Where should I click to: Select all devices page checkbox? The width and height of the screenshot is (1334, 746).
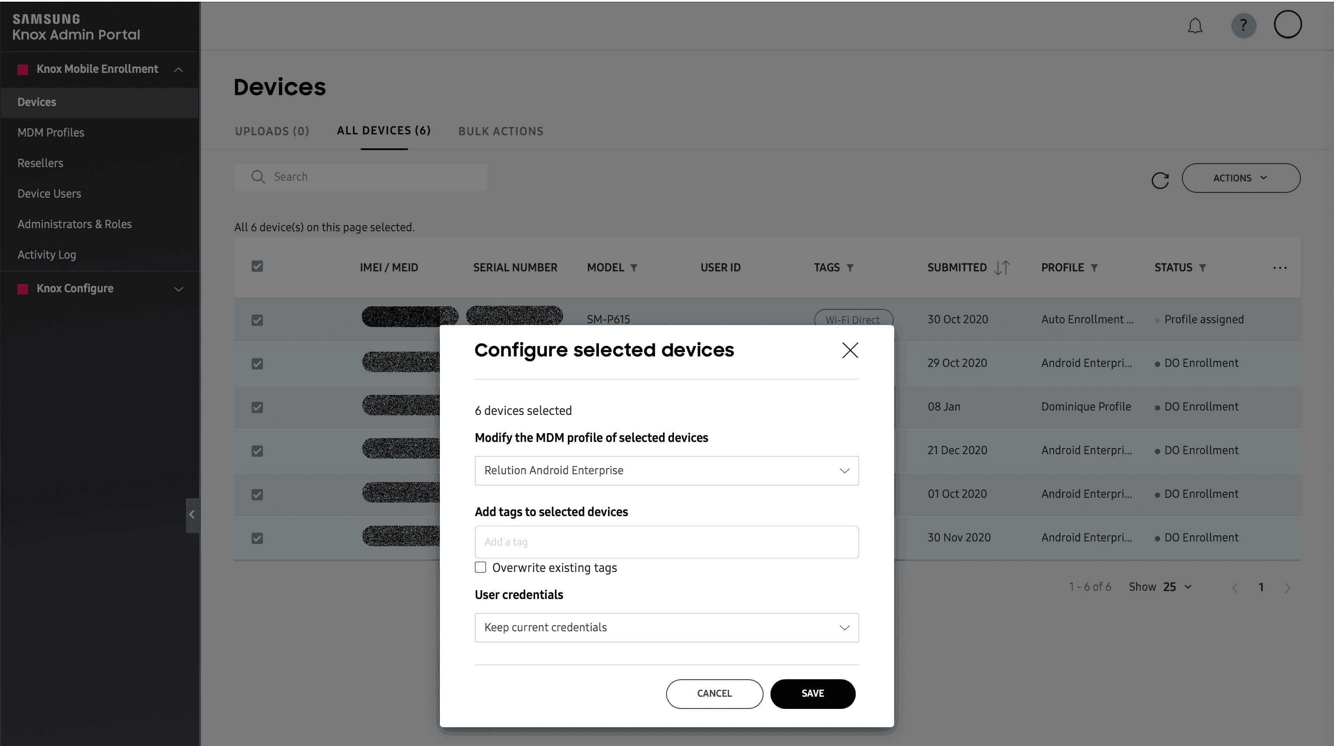[x=257, y=267]
